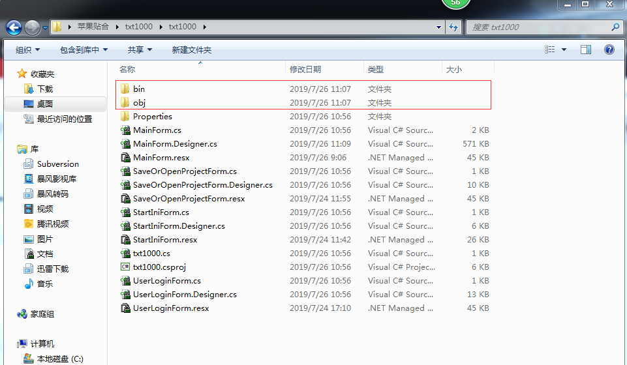
Task: Open 视频 library
Action: pyautogui.click(x=45, y=209)
